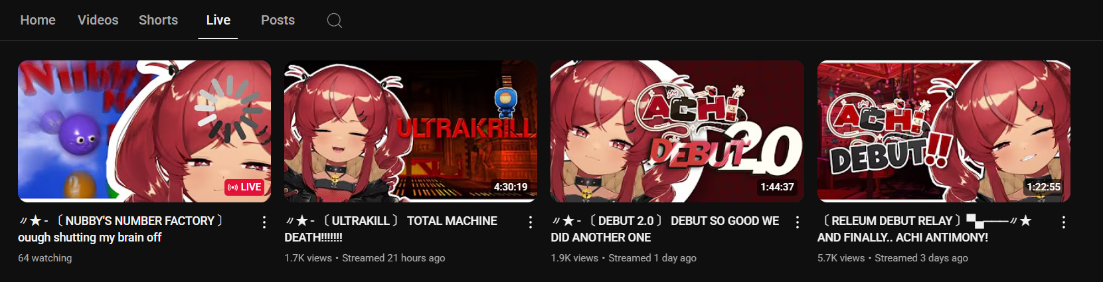
Task: Select the Live tab
Action: pyautogui.click(x=218, y=20)
